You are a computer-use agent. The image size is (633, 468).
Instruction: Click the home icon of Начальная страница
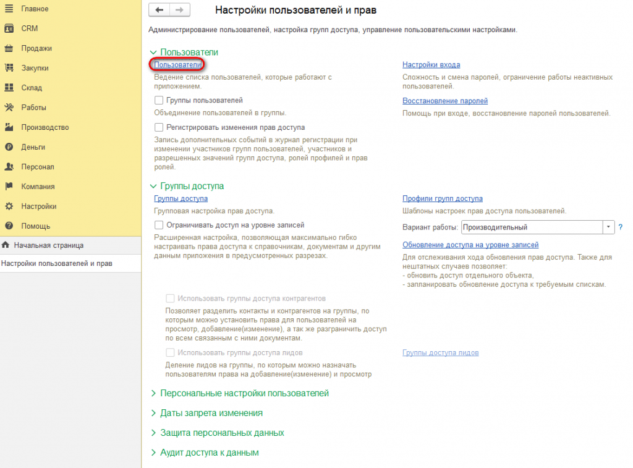click(6, 245)
